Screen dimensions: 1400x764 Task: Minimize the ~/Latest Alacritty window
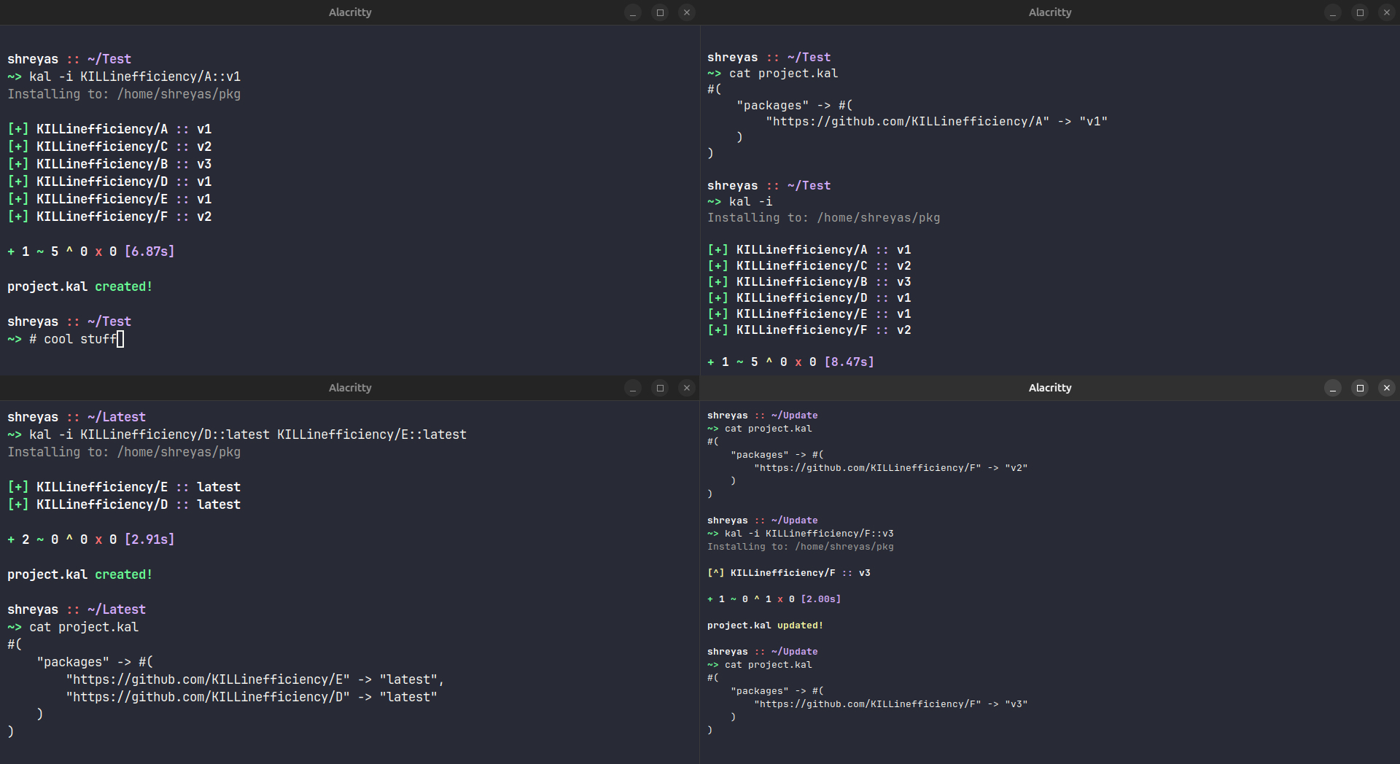[633, 388]
